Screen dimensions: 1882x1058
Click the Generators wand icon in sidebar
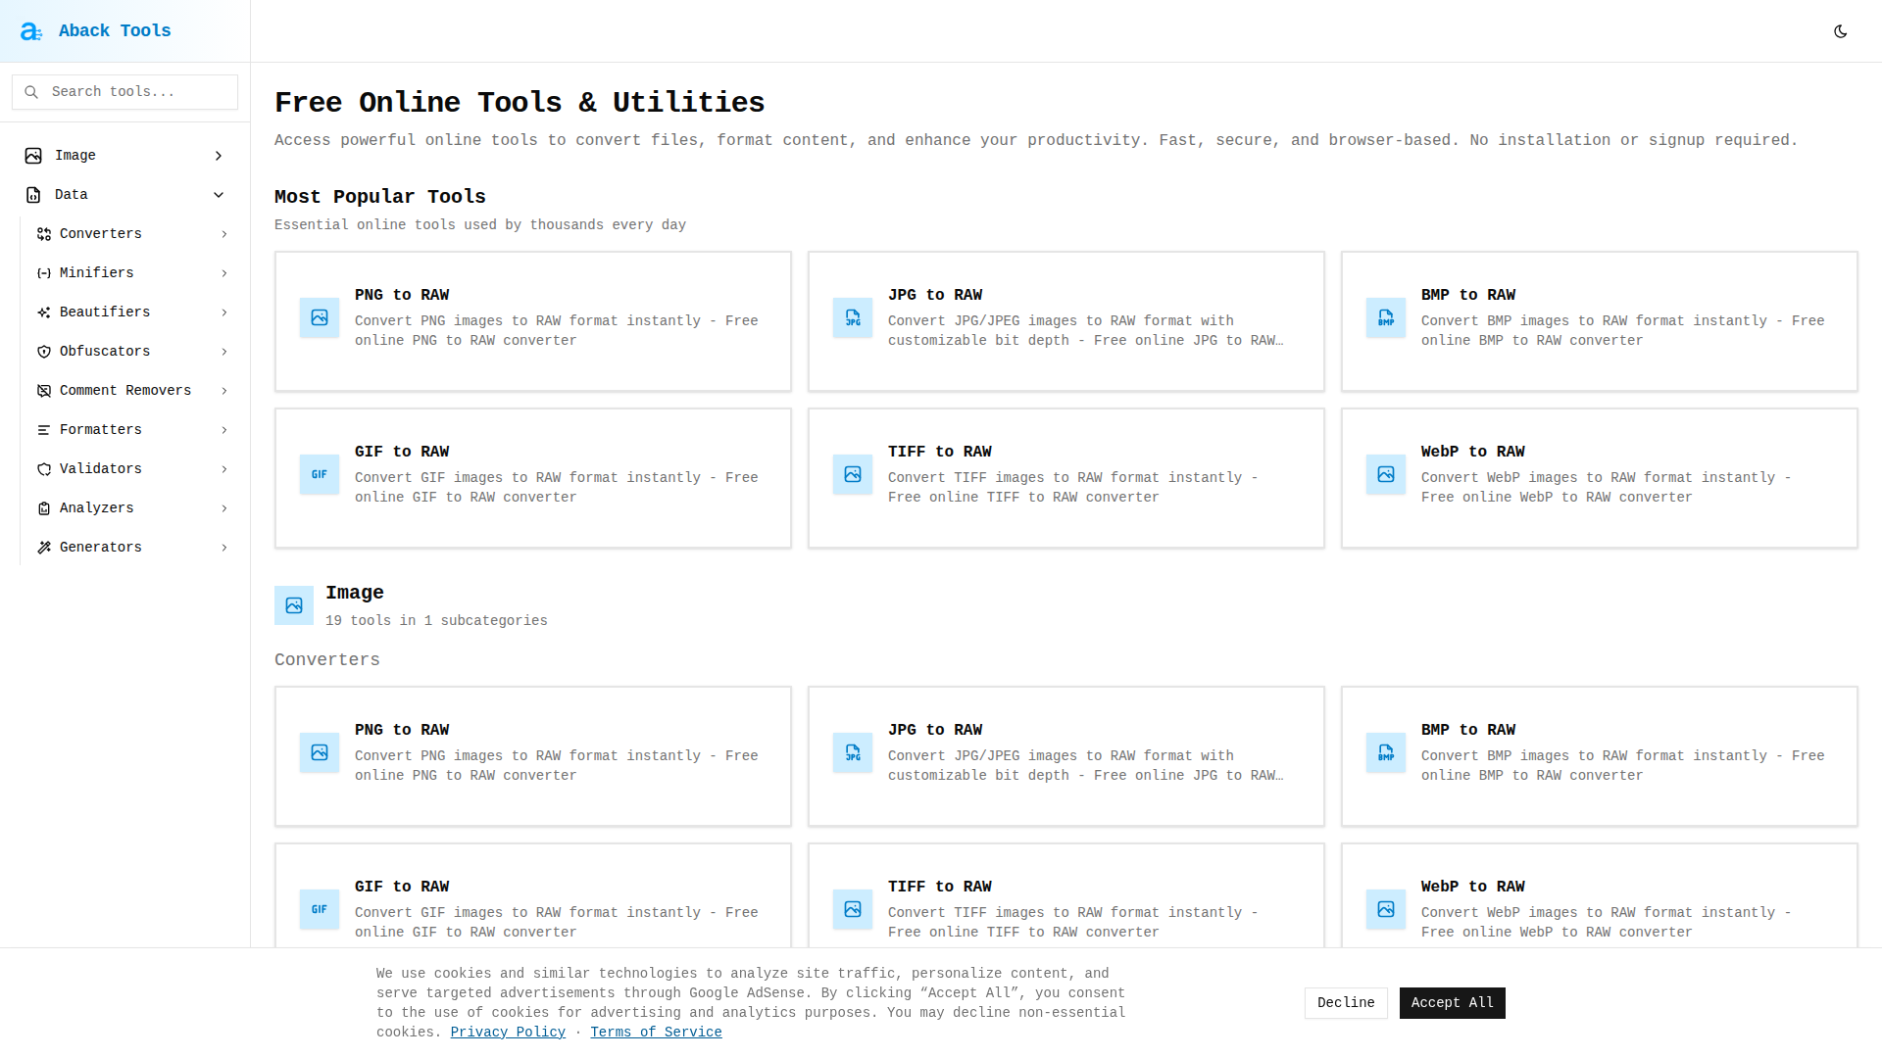[x=44, y=548]
